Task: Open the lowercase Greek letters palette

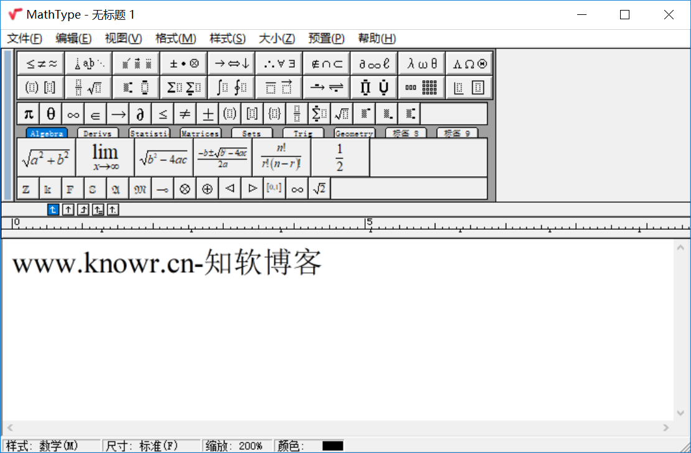Action: [x=422, y=63]
